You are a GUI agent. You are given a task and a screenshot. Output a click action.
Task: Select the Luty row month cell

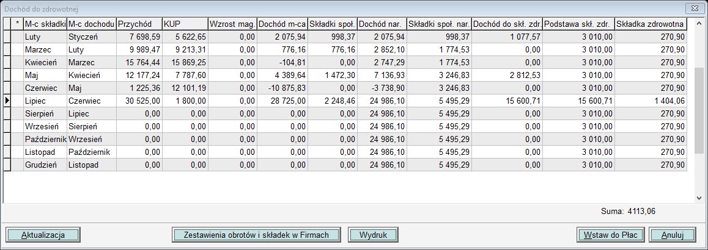click(44, 37)
